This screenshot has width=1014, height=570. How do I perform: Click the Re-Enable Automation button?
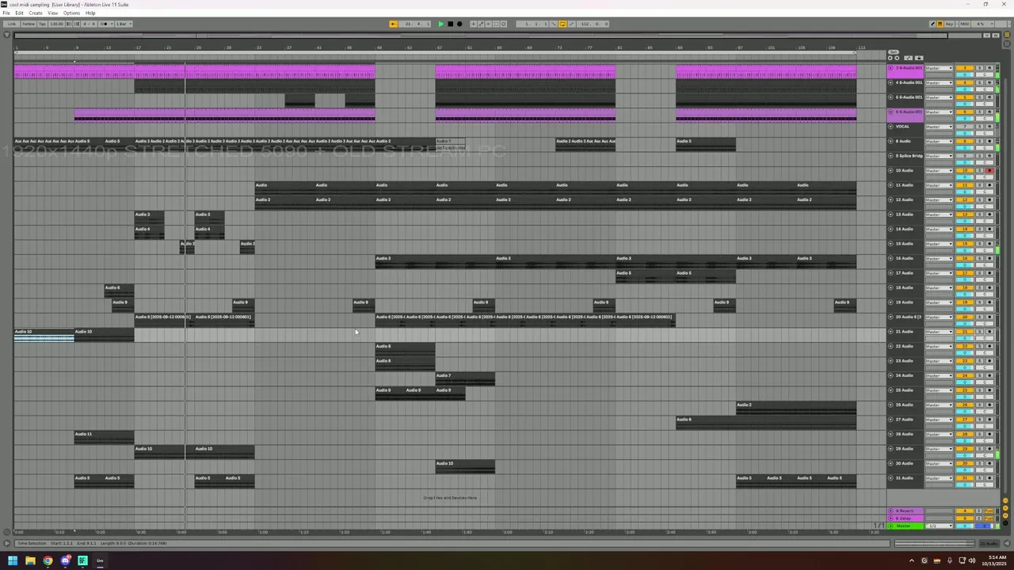[x=488, y=24]
